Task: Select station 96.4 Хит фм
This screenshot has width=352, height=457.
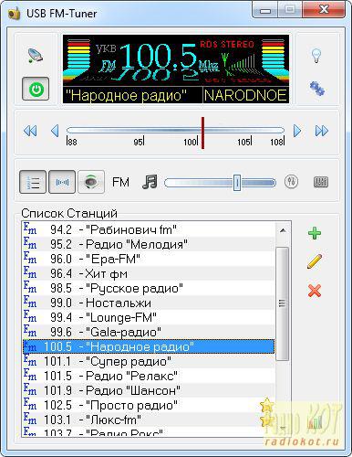Action: pyautogui.click(x=149, y=273)
